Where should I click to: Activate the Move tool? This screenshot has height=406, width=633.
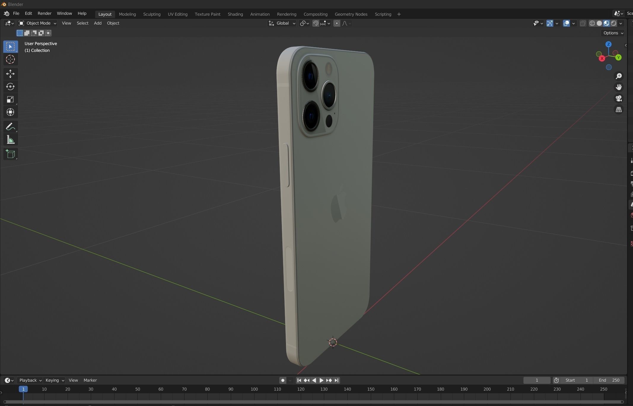10,73
